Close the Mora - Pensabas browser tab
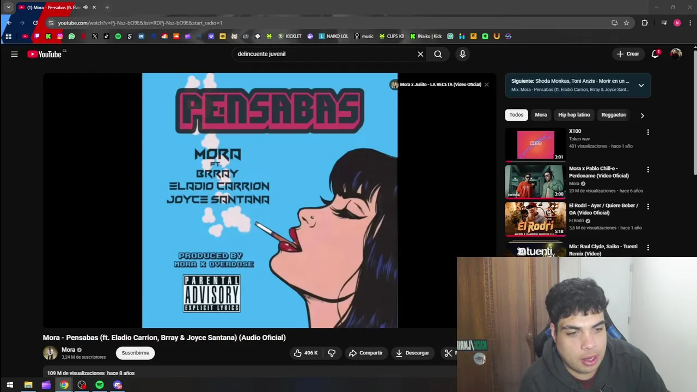The image size is (697, 392). tap(94, 7)
